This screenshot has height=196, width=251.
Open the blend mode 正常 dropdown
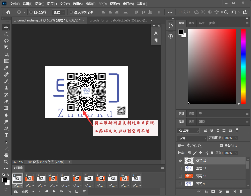[193, 138]
